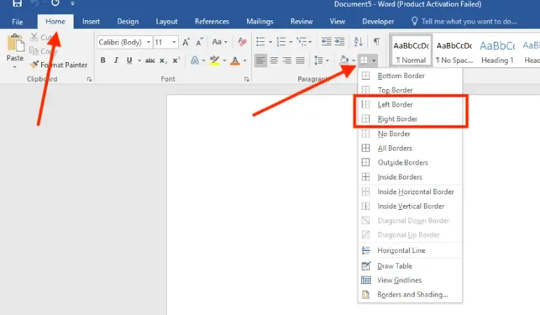
Task: Click the Text Effects icon
Action: (195, 61)
